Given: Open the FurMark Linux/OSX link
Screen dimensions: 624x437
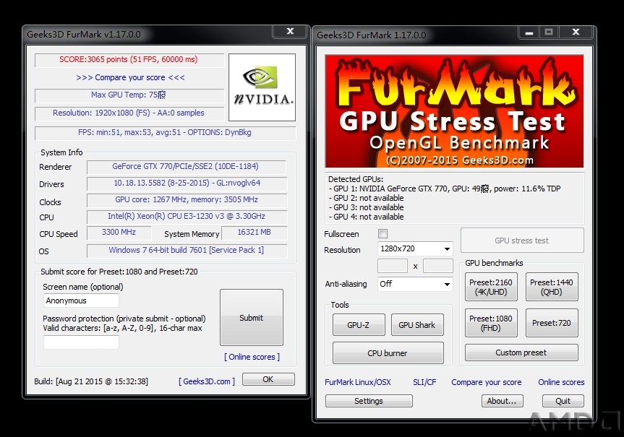Looking at the screenshot, I should pyautogui.click(x=358, y=382).
